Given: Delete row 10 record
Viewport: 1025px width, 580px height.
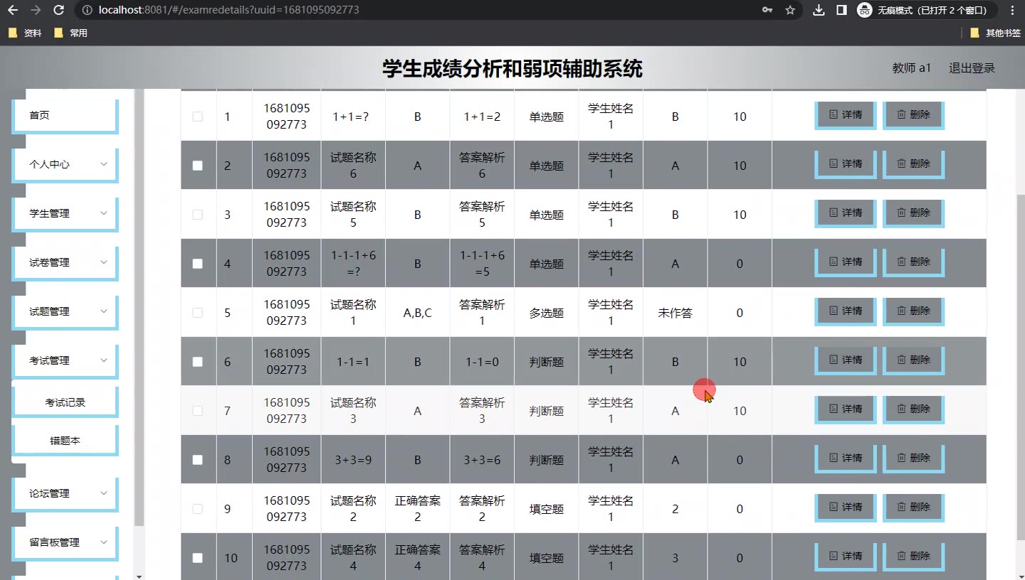Looking at the screenshot, I should [913, 556].
